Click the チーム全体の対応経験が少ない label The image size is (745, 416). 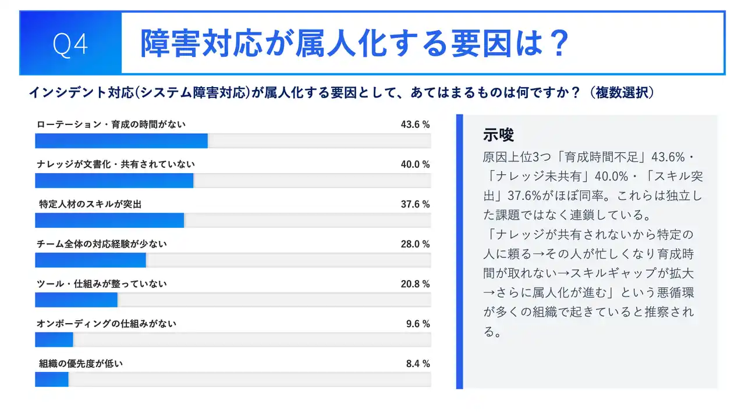click(102, 244)
